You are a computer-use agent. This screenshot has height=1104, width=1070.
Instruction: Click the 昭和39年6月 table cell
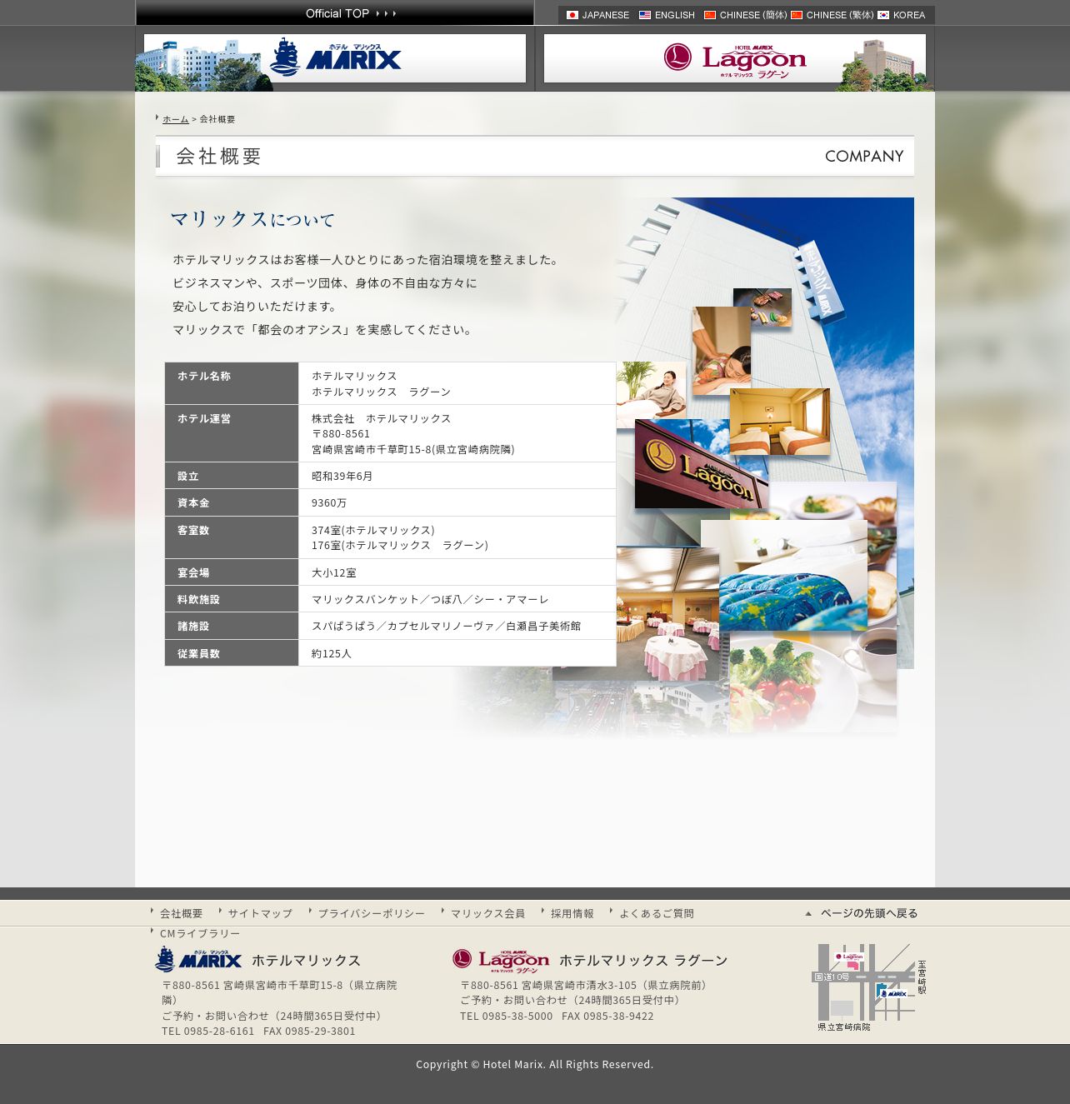457,476
